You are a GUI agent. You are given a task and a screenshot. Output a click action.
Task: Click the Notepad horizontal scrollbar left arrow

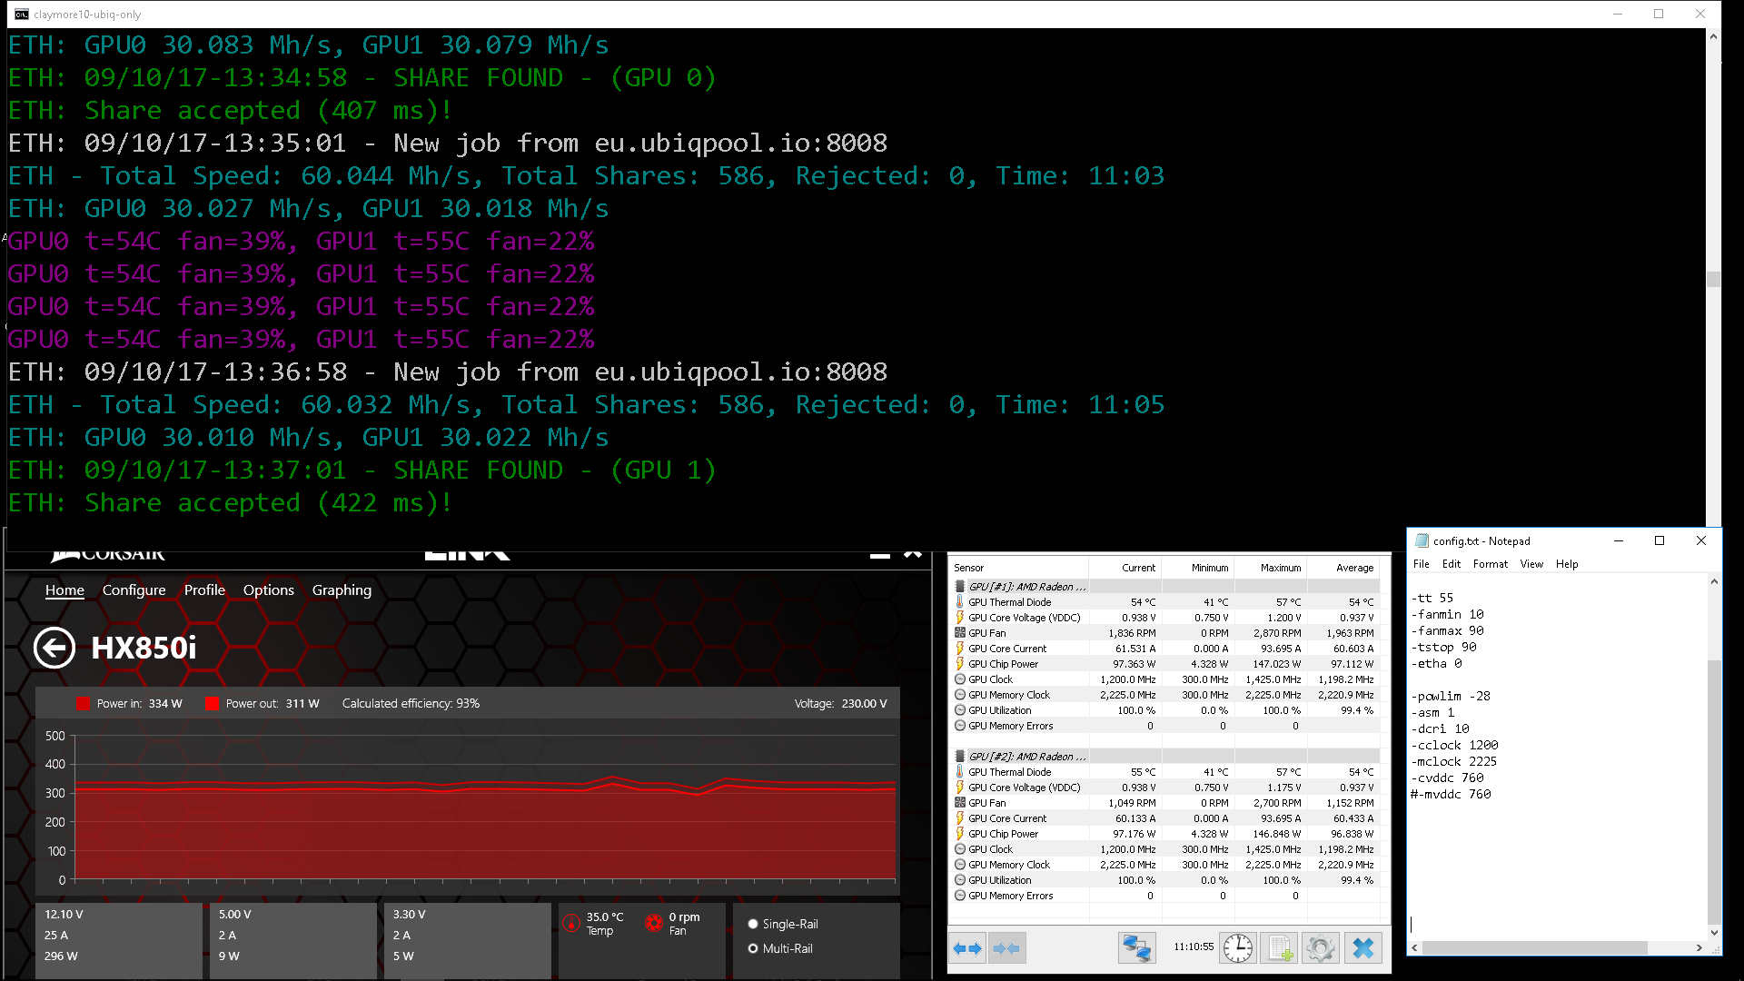(1414, 947)
